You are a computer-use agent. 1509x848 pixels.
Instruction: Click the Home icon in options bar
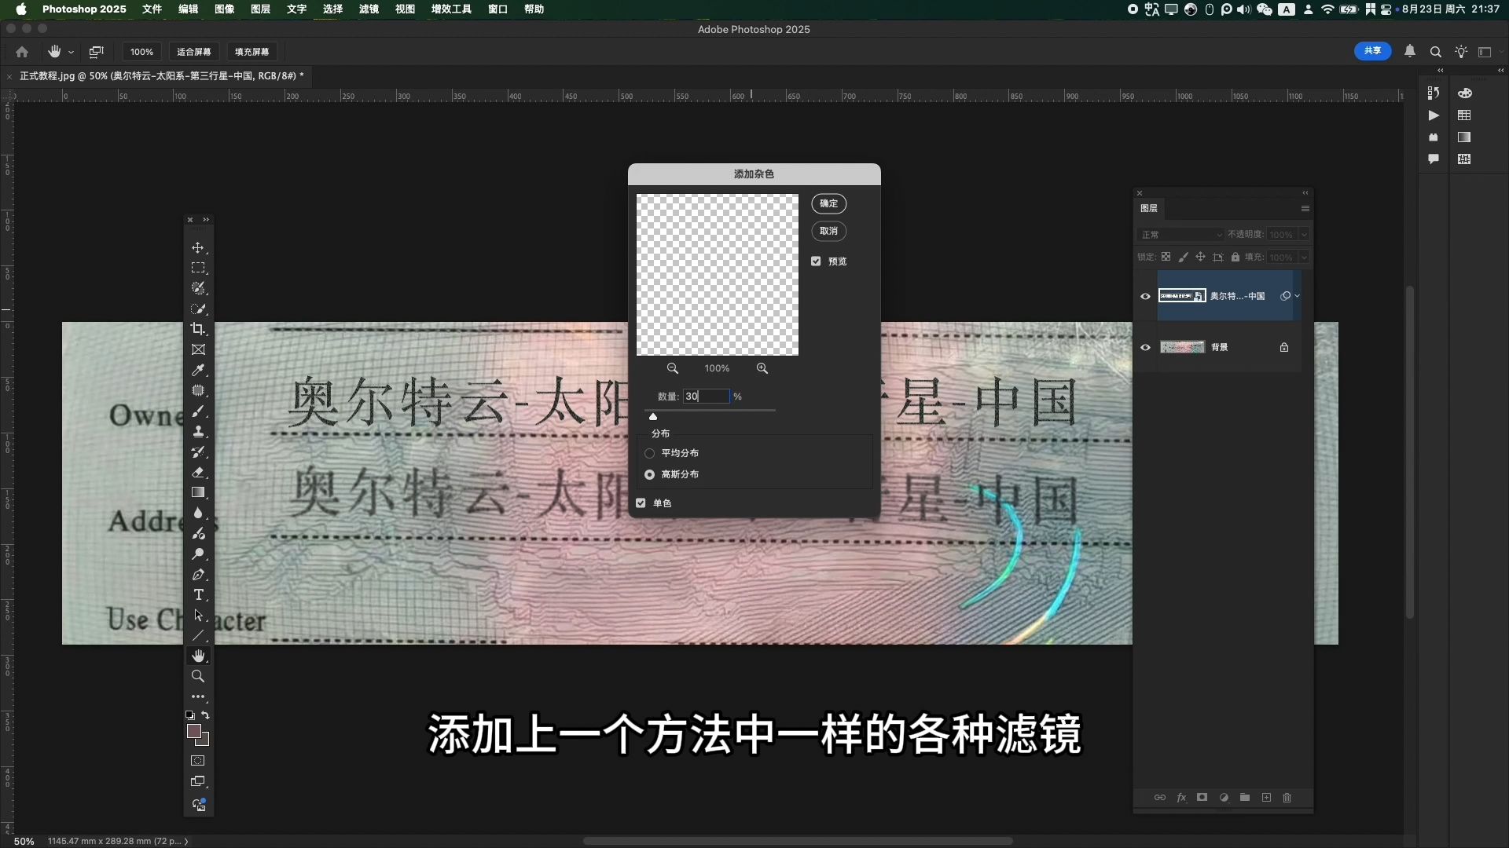pos(22,52)
